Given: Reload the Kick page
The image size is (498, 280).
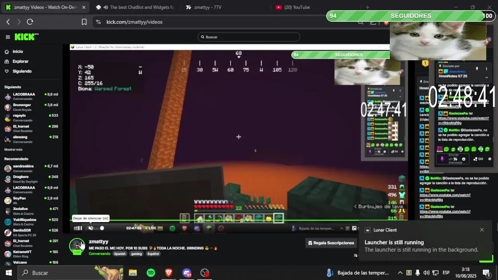Looking at the screenshot, I should click(x=30, y=22).
